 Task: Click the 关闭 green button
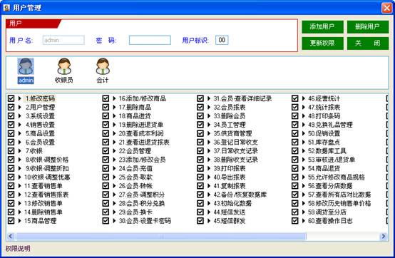pyautogui.click(x=367, y=43)
